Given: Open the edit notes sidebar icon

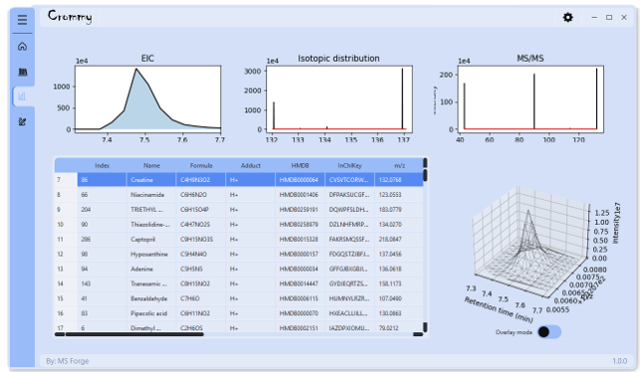Looking at the screenshot, I should point(23,121).
